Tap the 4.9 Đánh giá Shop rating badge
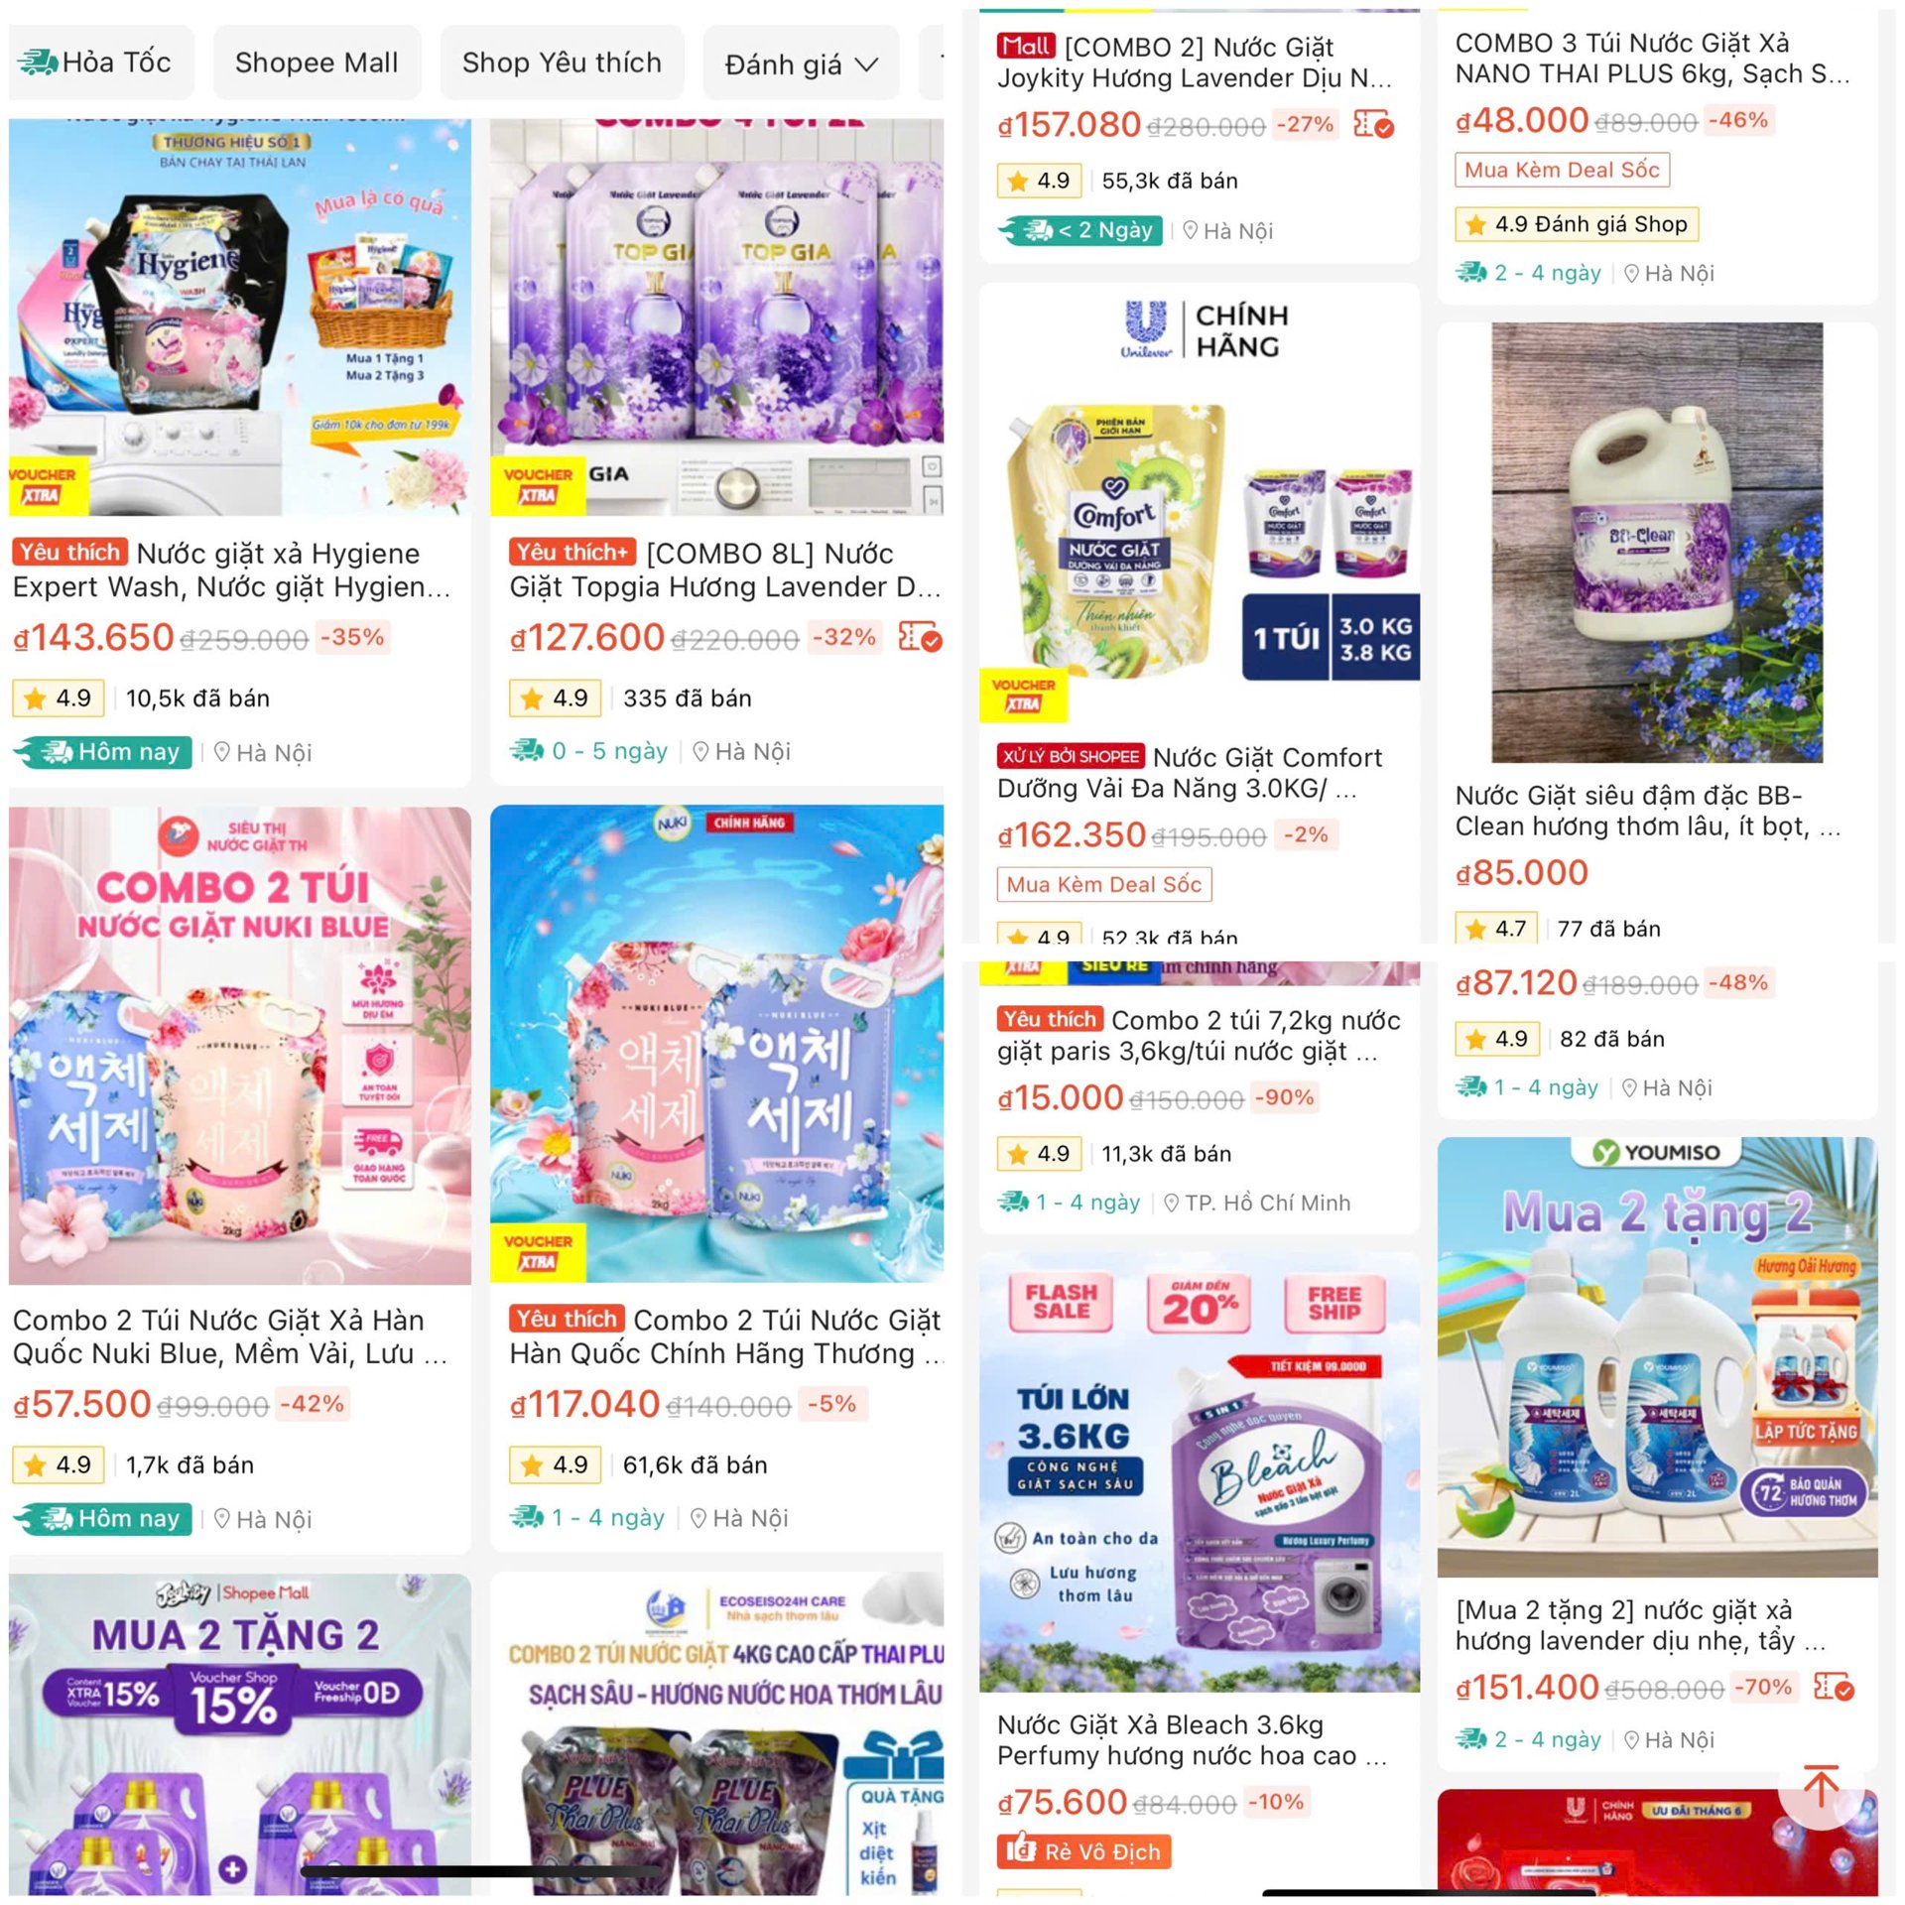Screen dimensions: 1905x1905 (1578, 224)
